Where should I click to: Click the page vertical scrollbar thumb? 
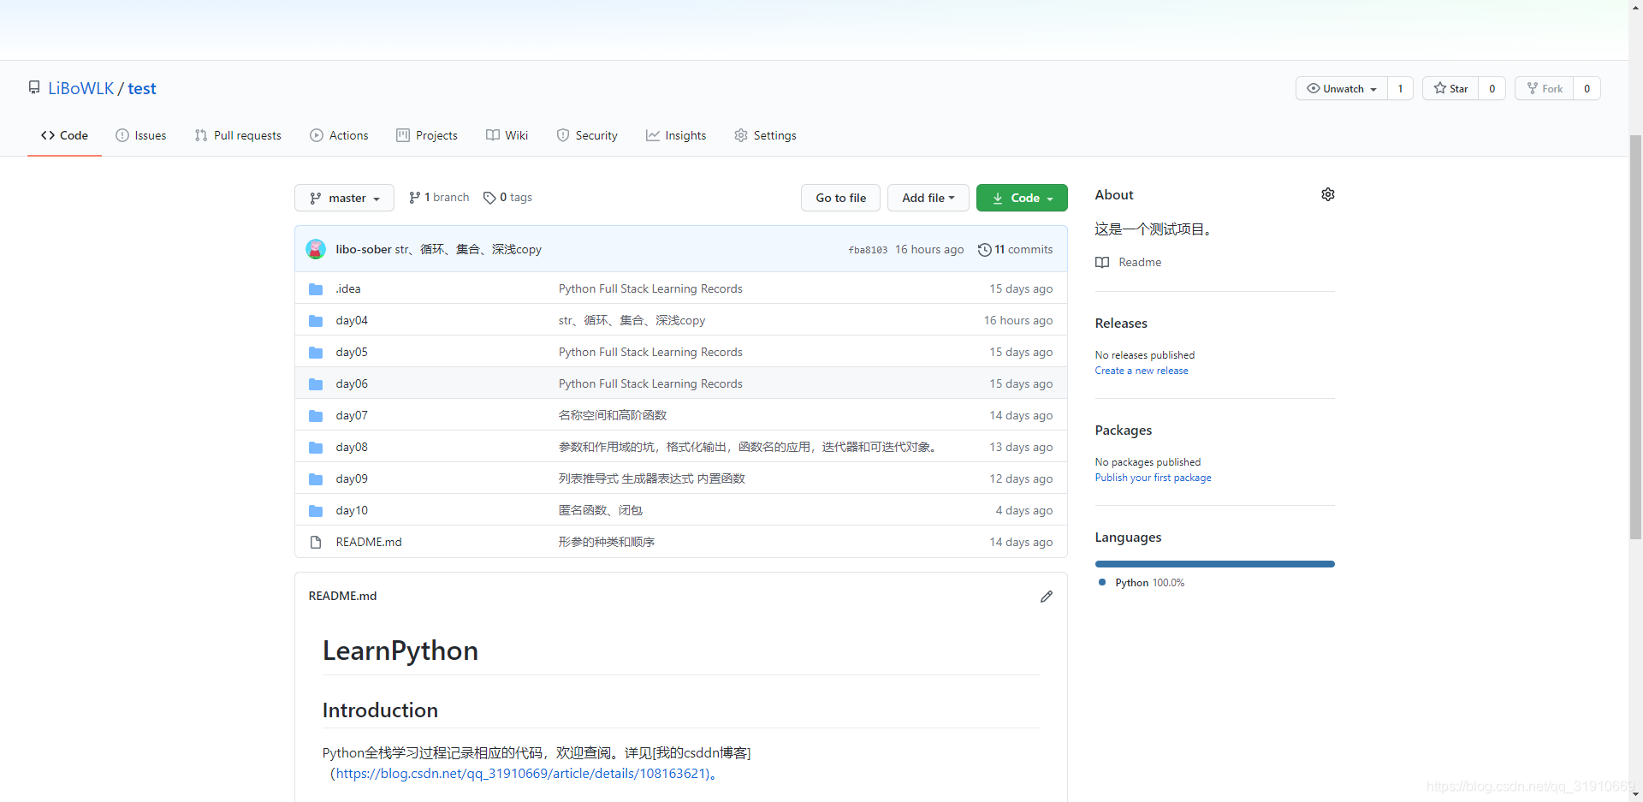[x=1635, y=336]
